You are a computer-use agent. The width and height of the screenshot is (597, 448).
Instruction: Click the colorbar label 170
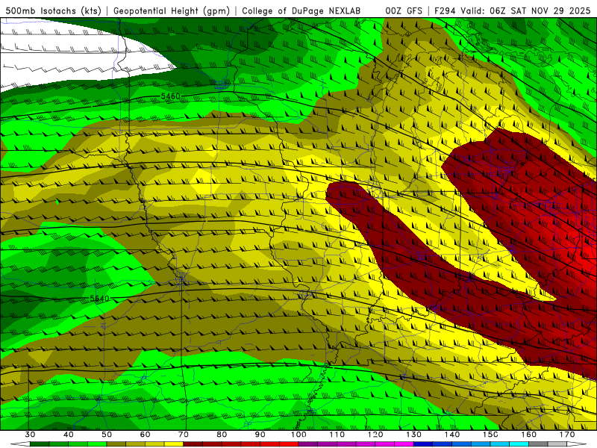click(x=567, y=435)
